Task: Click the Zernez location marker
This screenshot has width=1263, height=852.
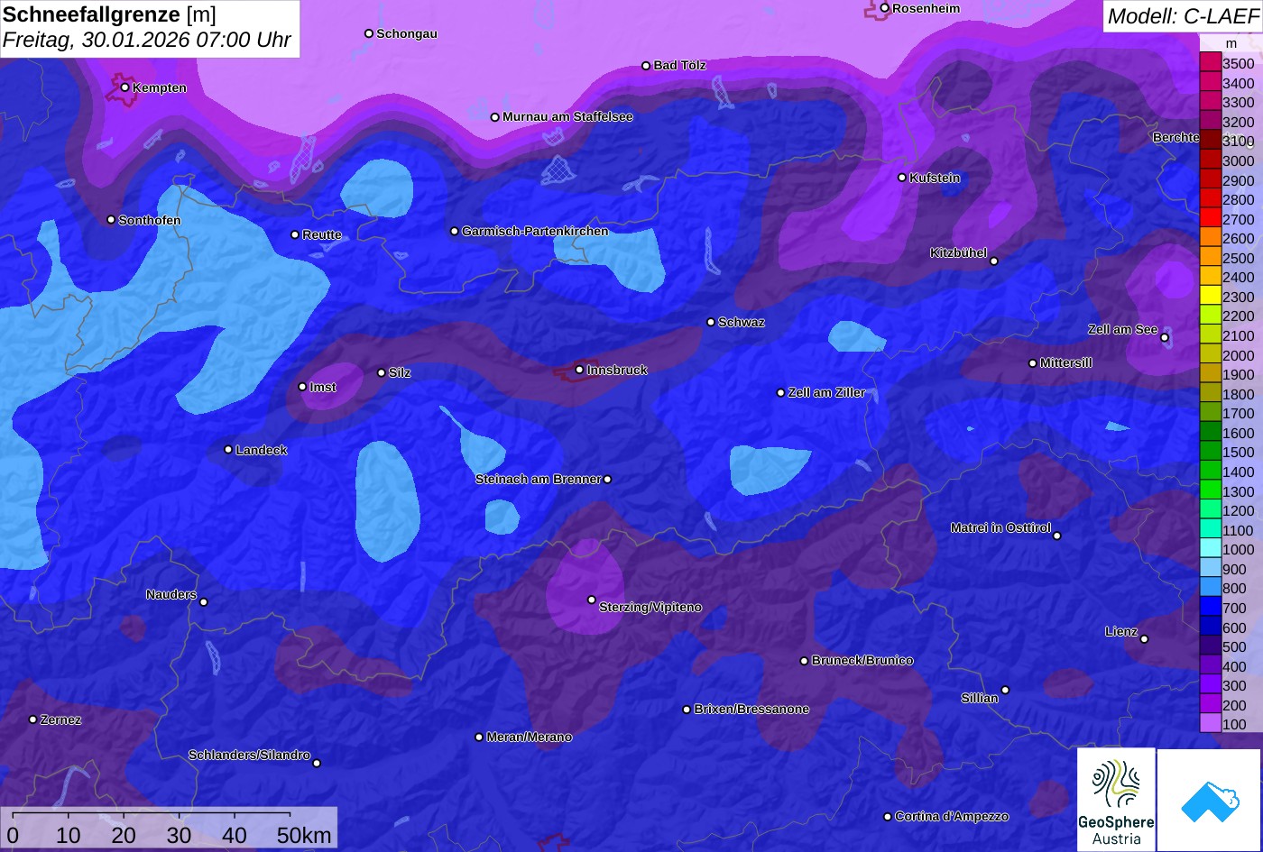Action: point(33,719)
